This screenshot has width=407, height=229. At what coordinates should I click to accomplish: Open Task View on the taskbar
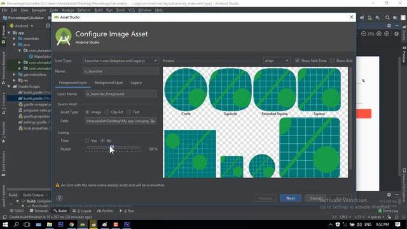point(27,225)
